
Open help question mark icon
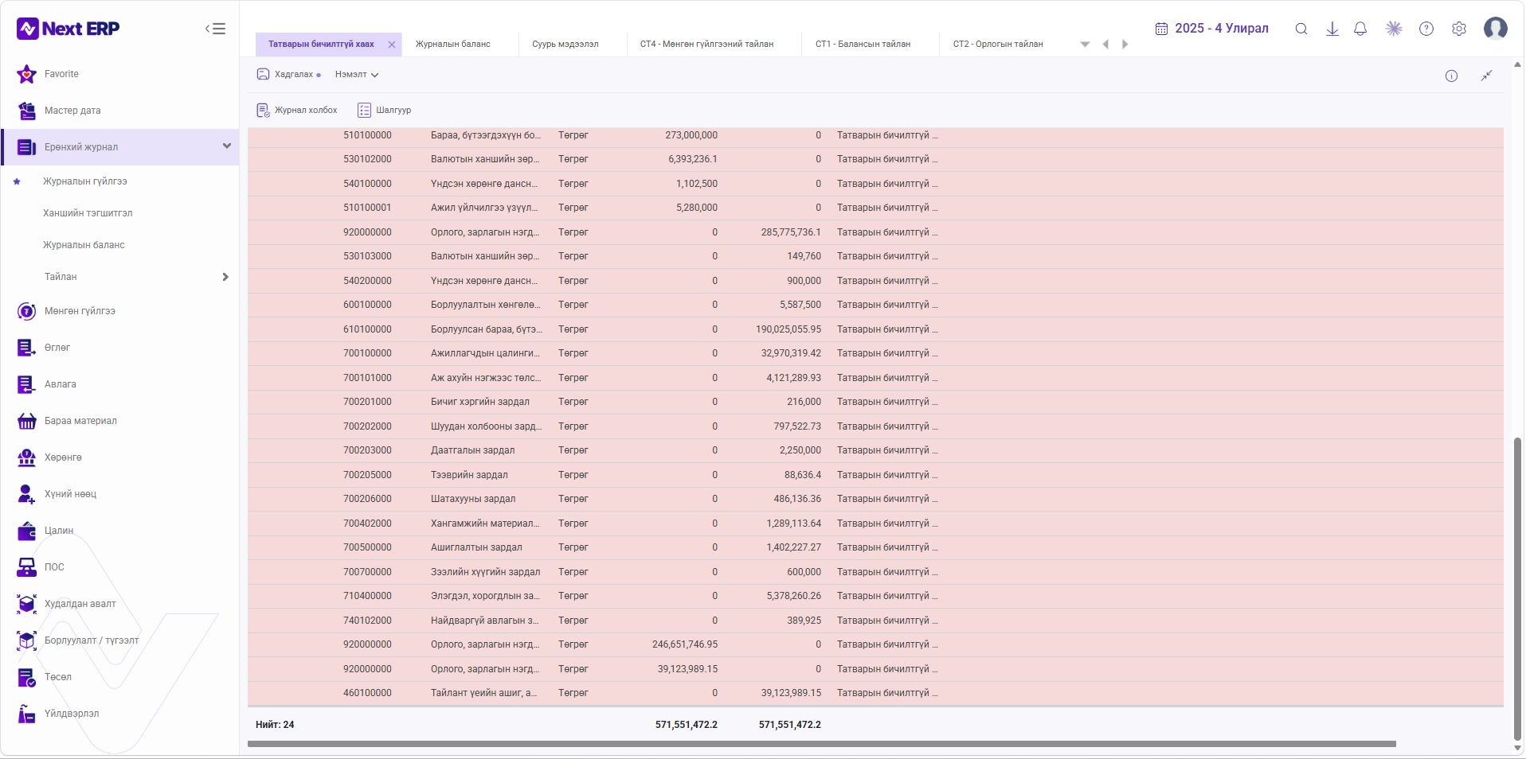(1426, 29)
